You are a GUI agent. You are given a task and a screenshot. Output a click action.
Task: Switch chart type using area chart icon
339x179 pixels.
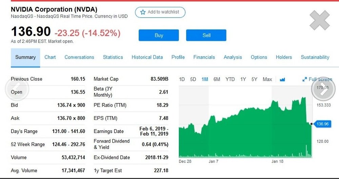click(282, 79)
